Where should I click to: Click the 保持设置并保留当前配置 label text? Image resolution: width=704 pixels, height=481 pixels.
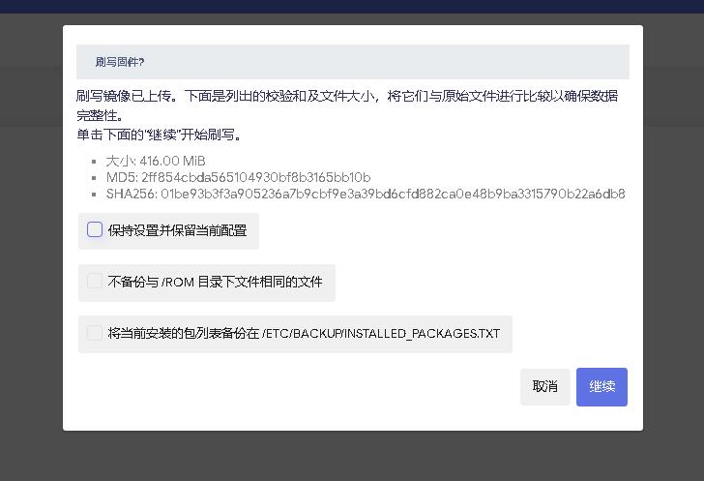click(x=177, y=230)
